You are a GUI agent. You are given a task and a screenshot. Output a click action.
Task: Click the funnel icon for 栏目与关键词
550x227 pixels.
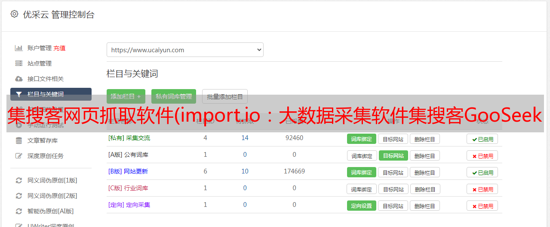point(18,94)
